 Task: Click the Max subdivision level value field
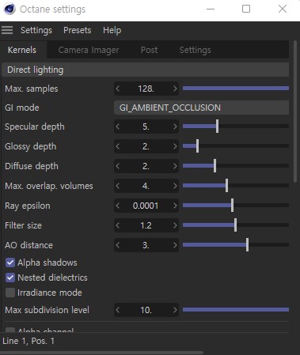pyautogui.click(x=146, y=310)
